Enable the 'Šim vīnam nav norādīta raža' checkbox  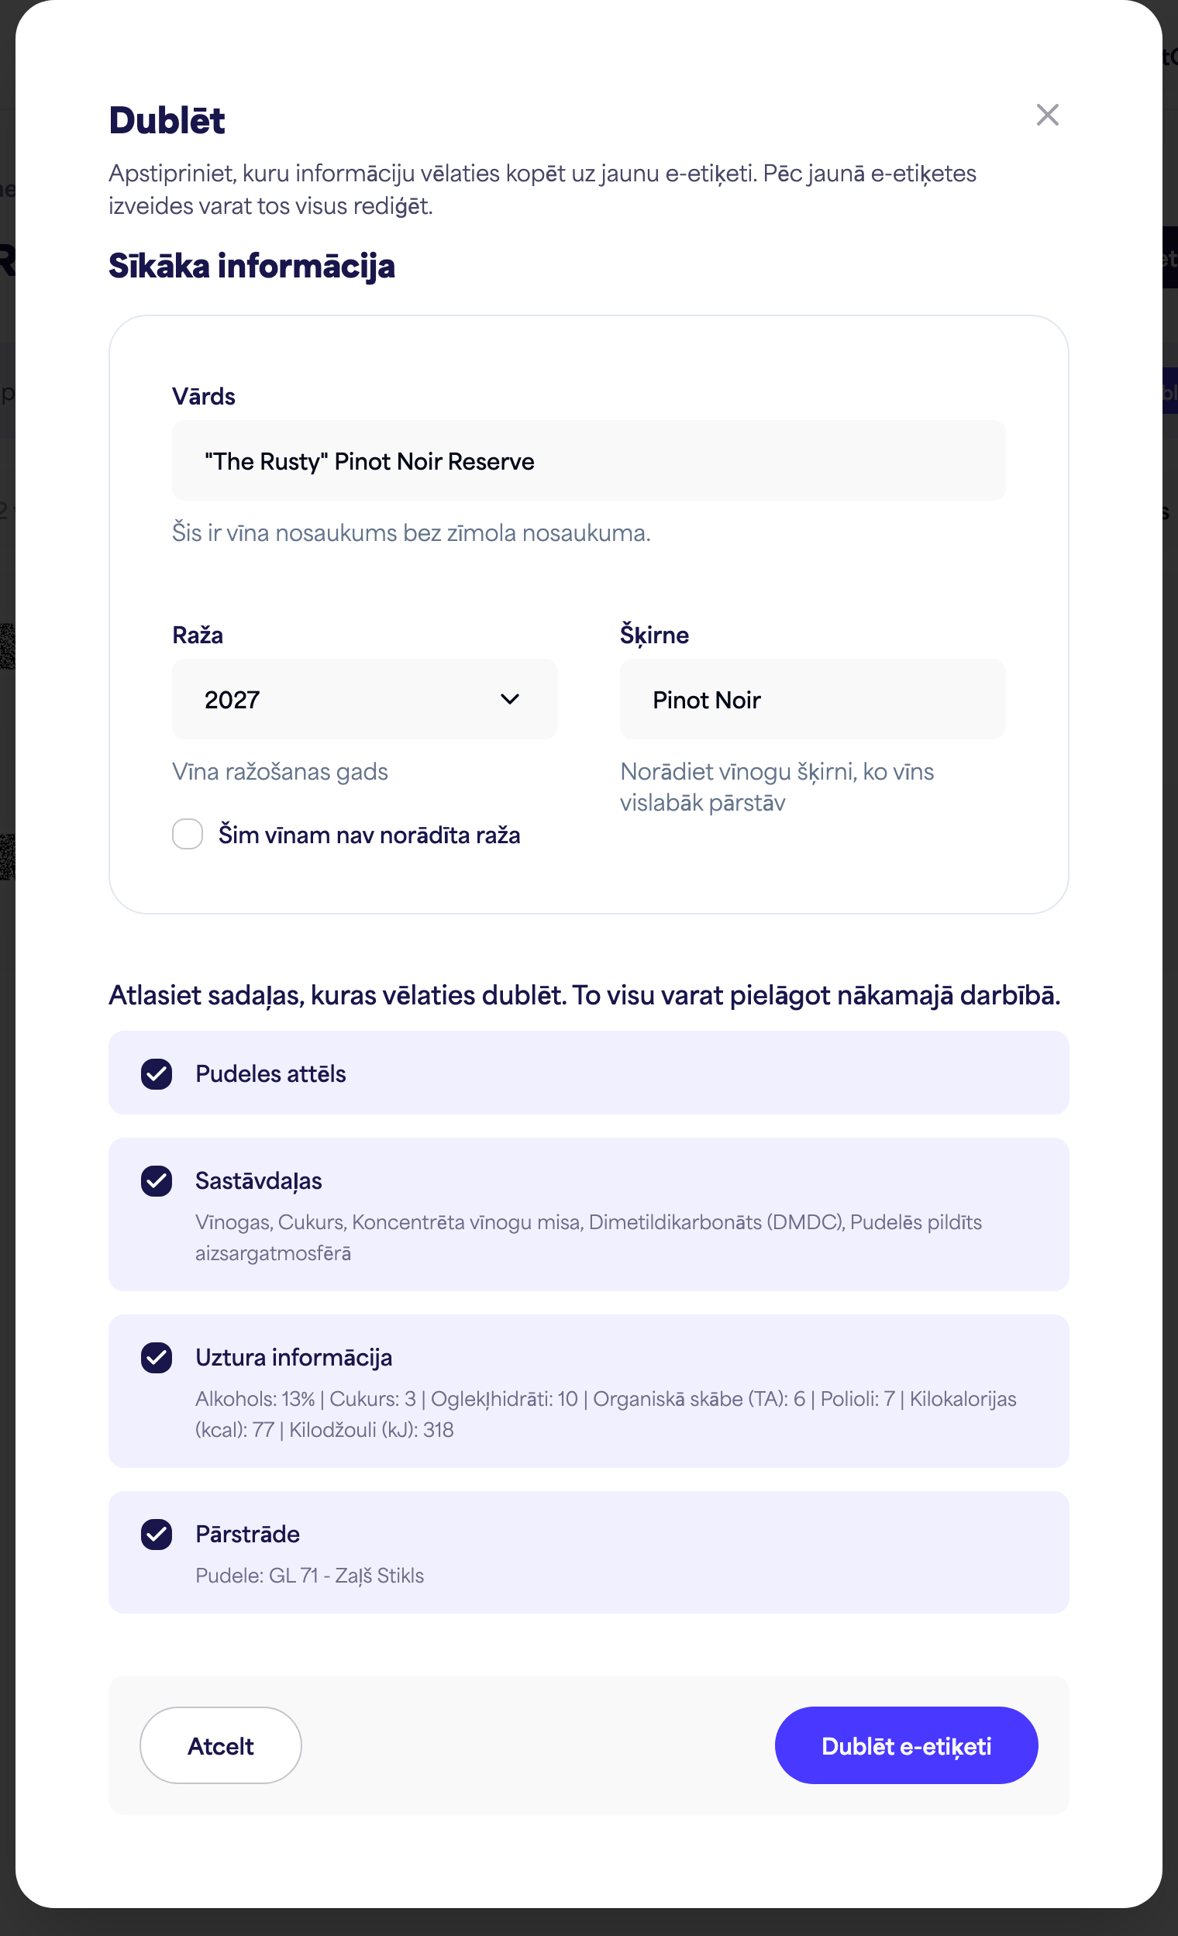tap(188, 834)
